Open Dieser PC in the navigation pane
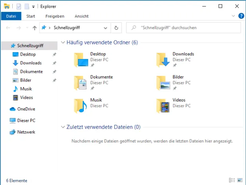 click(26, 120)
